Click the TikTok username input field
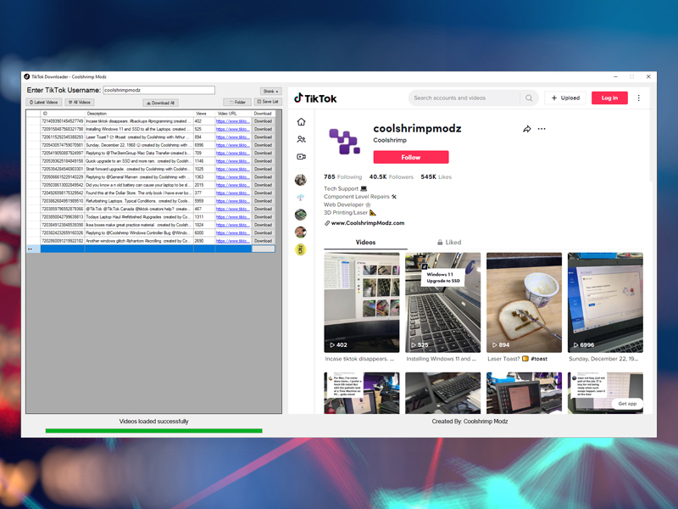Image resolution: width=678 pixels, height=509 pixels. [158, 90]
